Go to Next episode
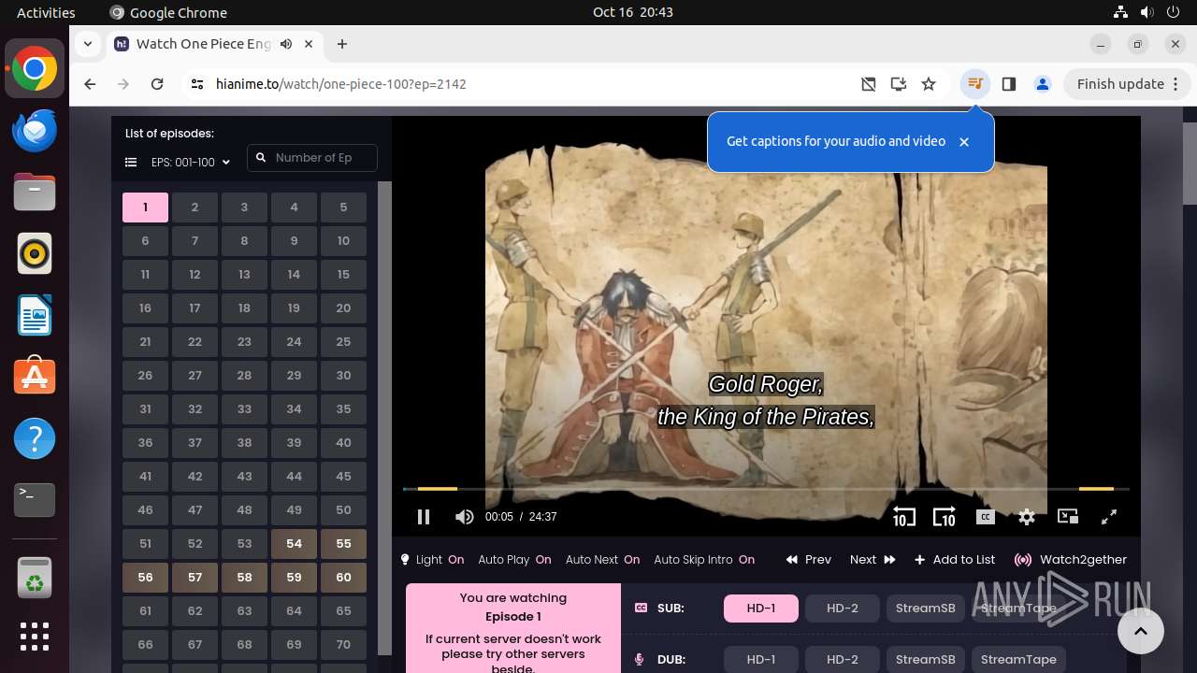 [x=873, y=560]
